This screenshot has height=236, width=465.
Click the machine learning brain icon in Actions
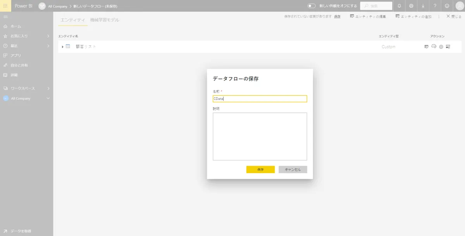434,46
